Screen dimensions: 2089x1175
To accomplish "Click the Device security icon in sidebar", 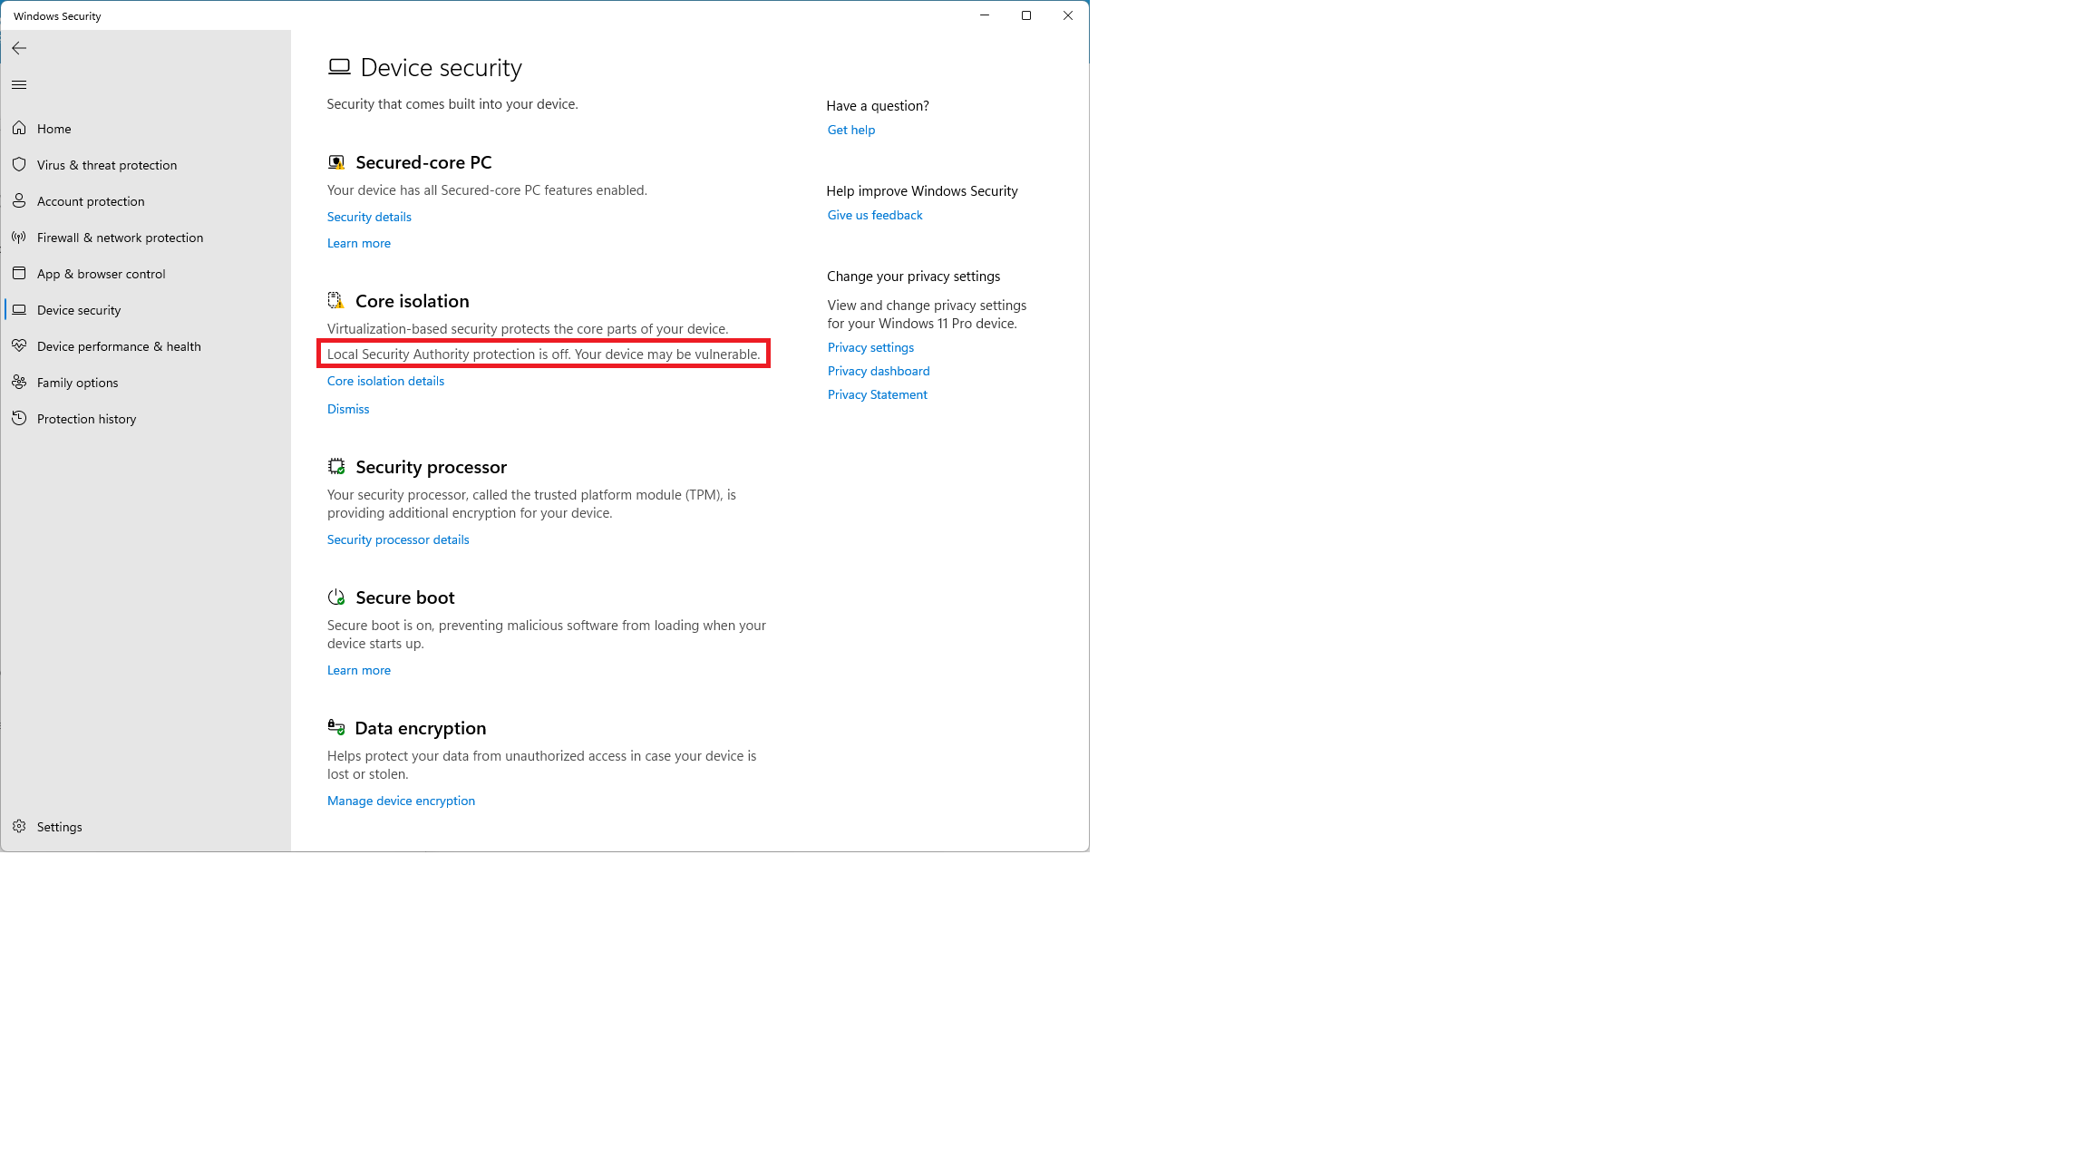I will tap(20, 308).
